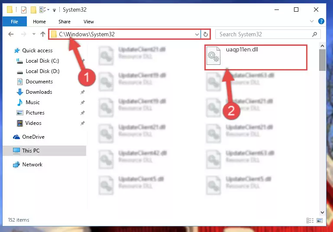Click the Pictures folder icon
This screenshot has height=232, width=333.
[20, 113]
